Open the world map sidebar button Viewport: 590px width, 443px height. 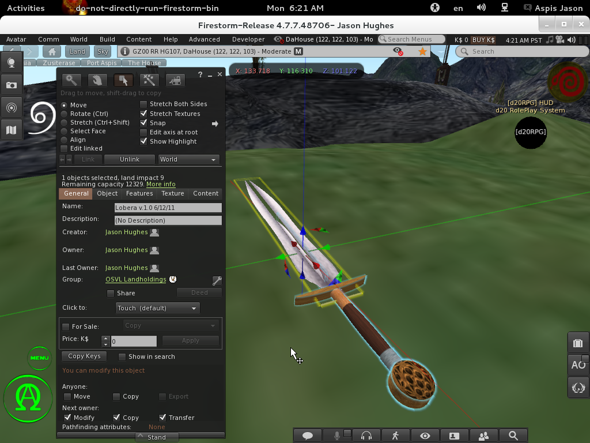[x=12, y=130]
